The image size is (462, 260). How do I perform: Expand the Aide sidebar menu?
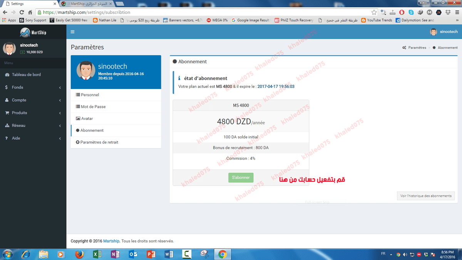click(33, 138)
